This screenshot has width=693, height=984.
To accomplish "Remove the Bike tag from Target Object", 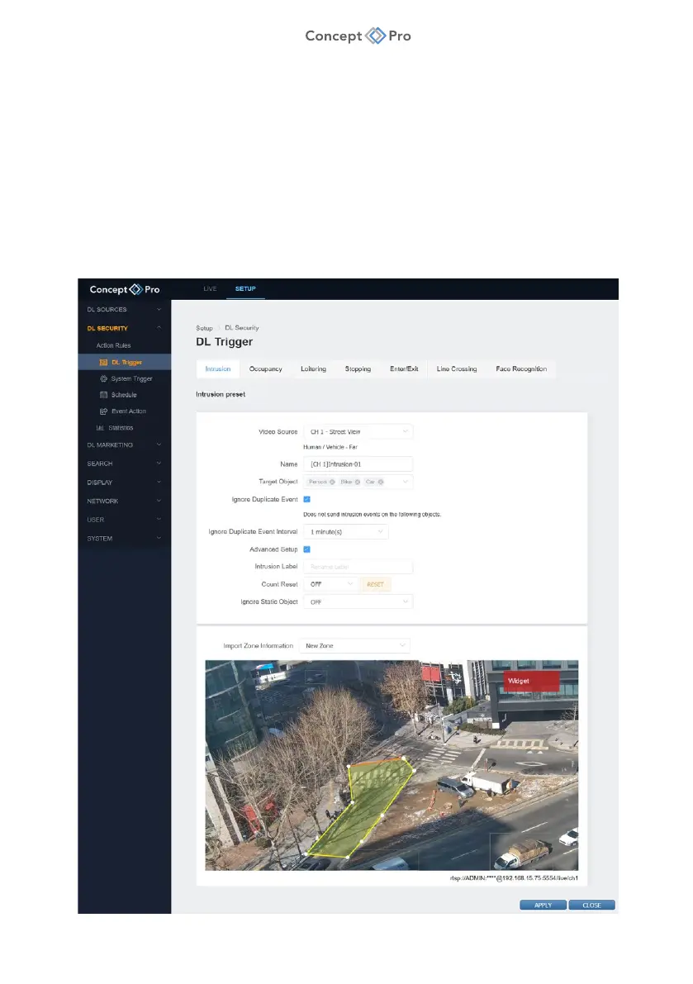I will click(x=357, y=482).
